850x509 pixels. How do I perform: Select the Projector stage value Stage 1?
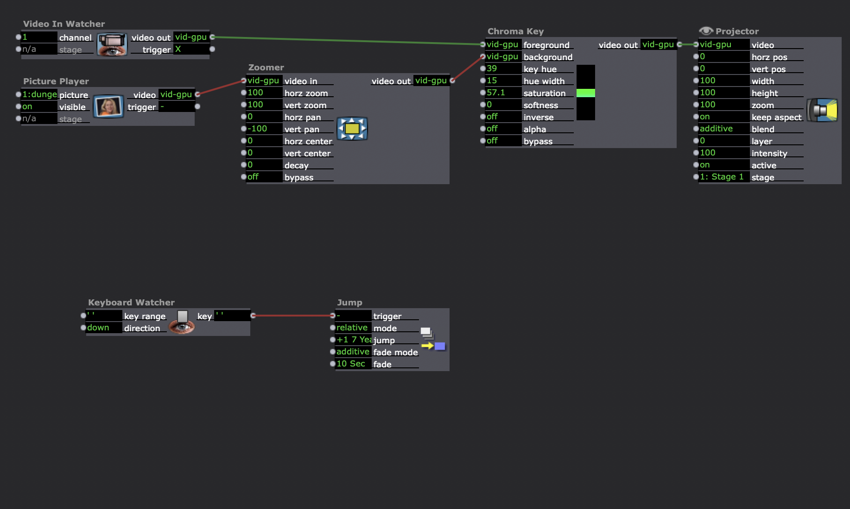pyautogui.click(x=723, y=177)
